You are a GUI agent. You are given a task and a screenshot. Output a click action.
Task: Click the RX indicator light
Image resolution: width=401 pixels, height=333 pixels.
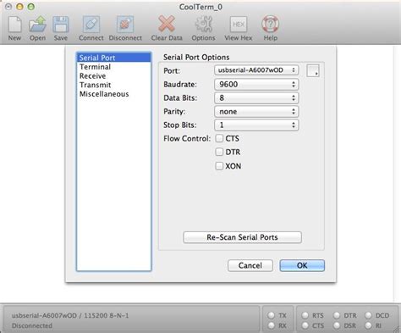tap(272, 325)
